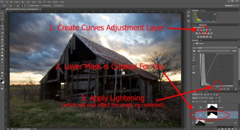
Task: Open the Photography workspace switcher
Action: point(232,6)
